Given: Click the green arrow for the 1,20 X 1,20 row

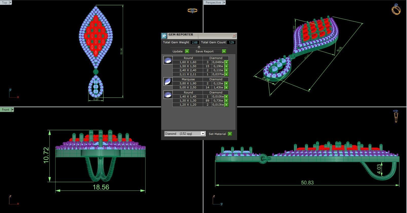Looking at the screenshot, I should tap(226, 105).
